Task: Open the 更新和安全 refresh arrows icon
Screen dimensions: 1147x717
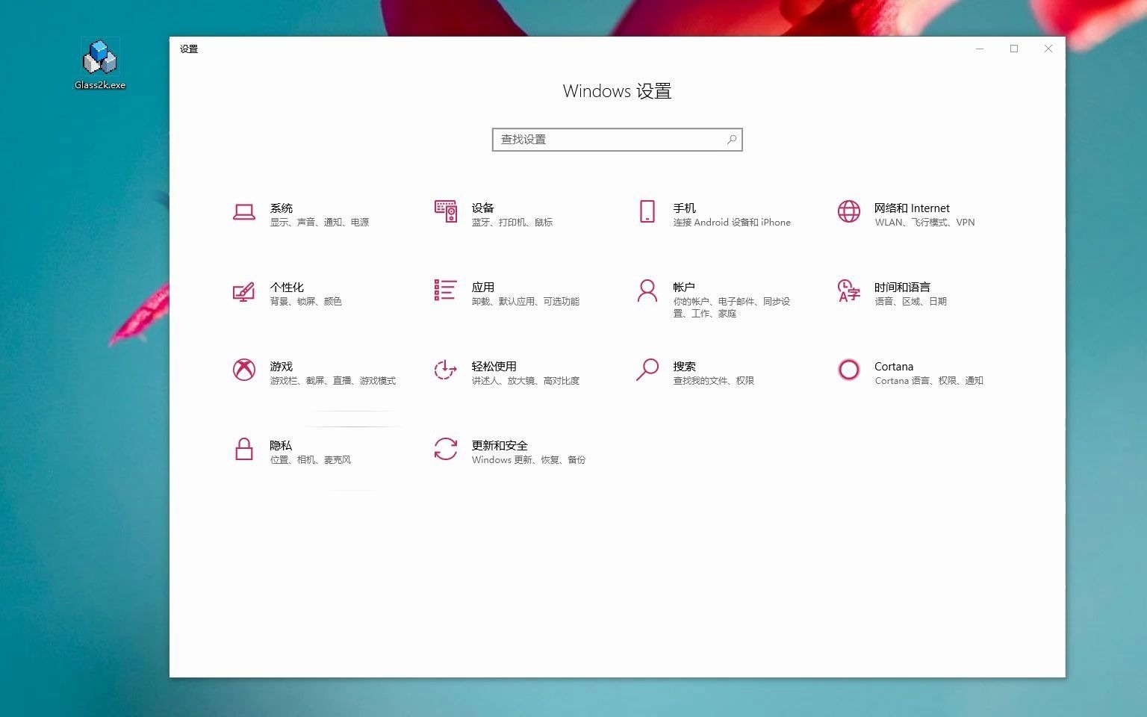Action: coord(446,449)
